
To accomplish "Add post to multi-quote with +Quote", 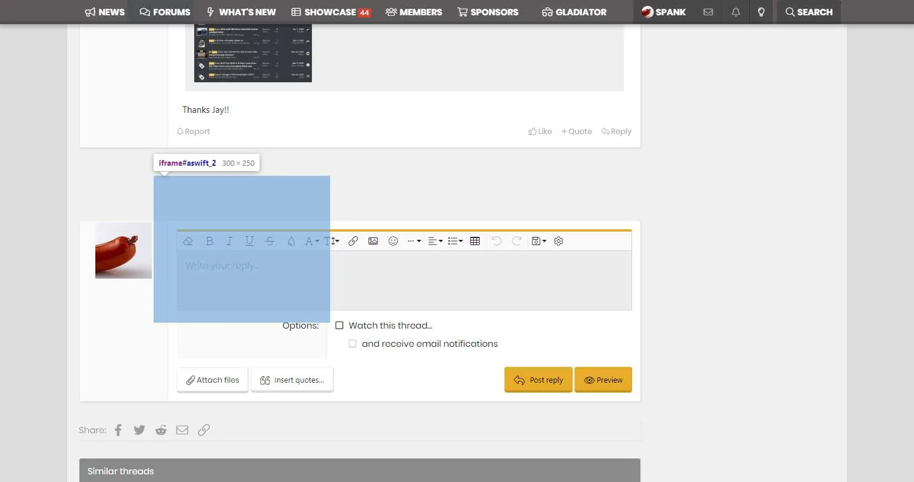I will (x=577, y=132).
